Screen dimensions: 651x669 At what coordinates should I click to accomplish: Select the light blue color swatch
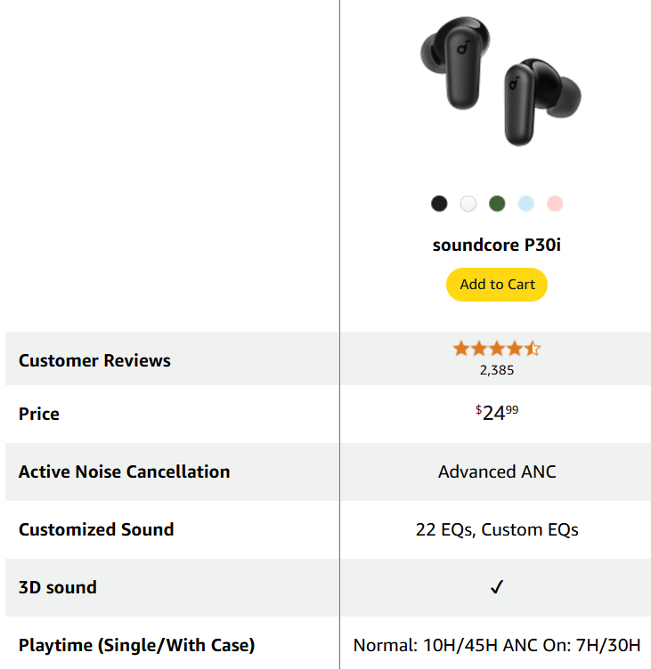click(x=525, y=204)
